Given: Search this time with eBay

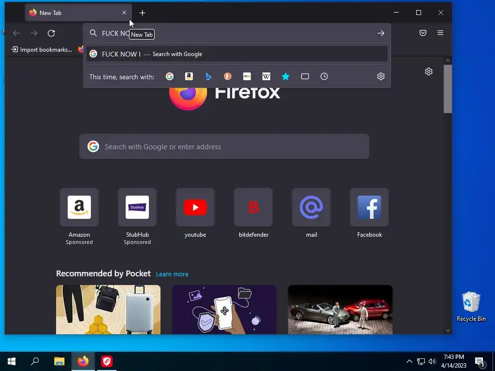Looking at the screenshot, I should [247, 76].
